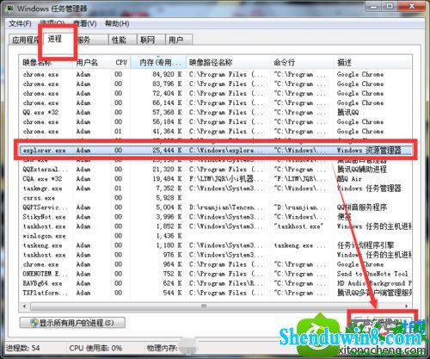430x359 pixels.
Task: Select the TXPlatform... process row
Action: [216, 293]
